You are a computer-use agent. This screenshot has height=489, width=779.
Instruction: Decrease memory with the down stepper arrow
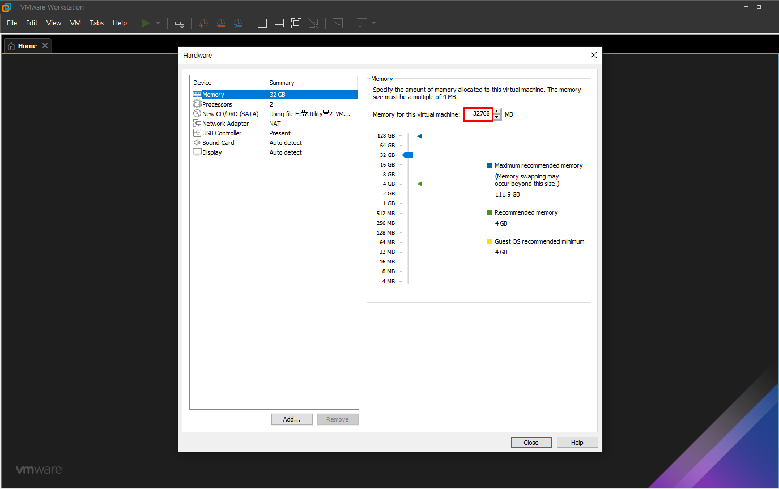(x=497, y=117)
